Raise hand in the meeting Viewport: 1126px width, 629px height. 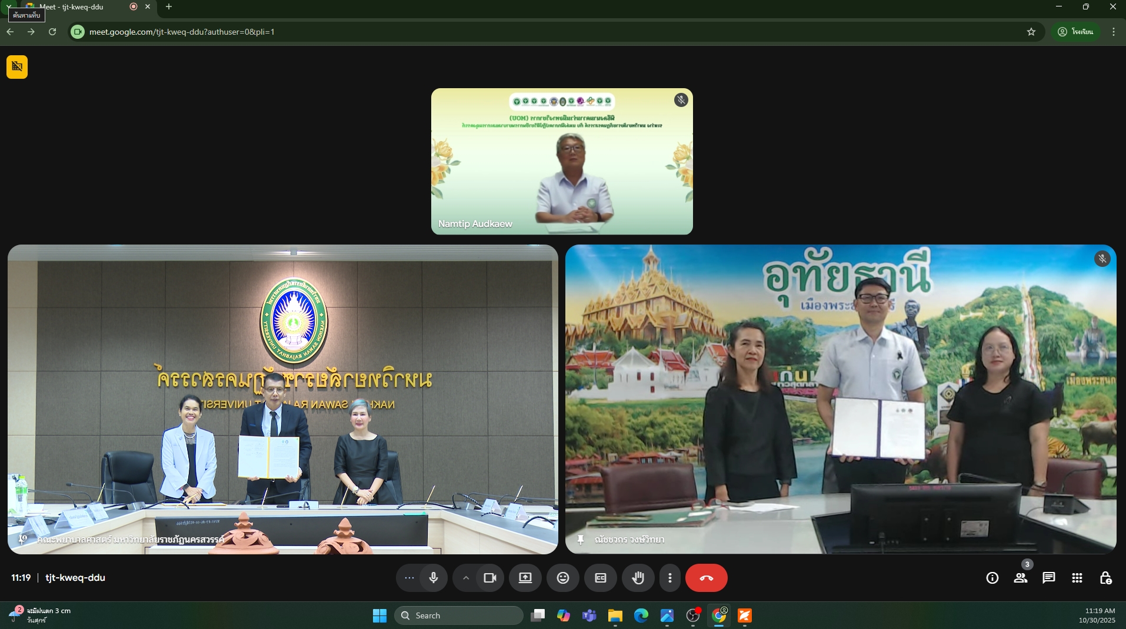coord(638,578)
